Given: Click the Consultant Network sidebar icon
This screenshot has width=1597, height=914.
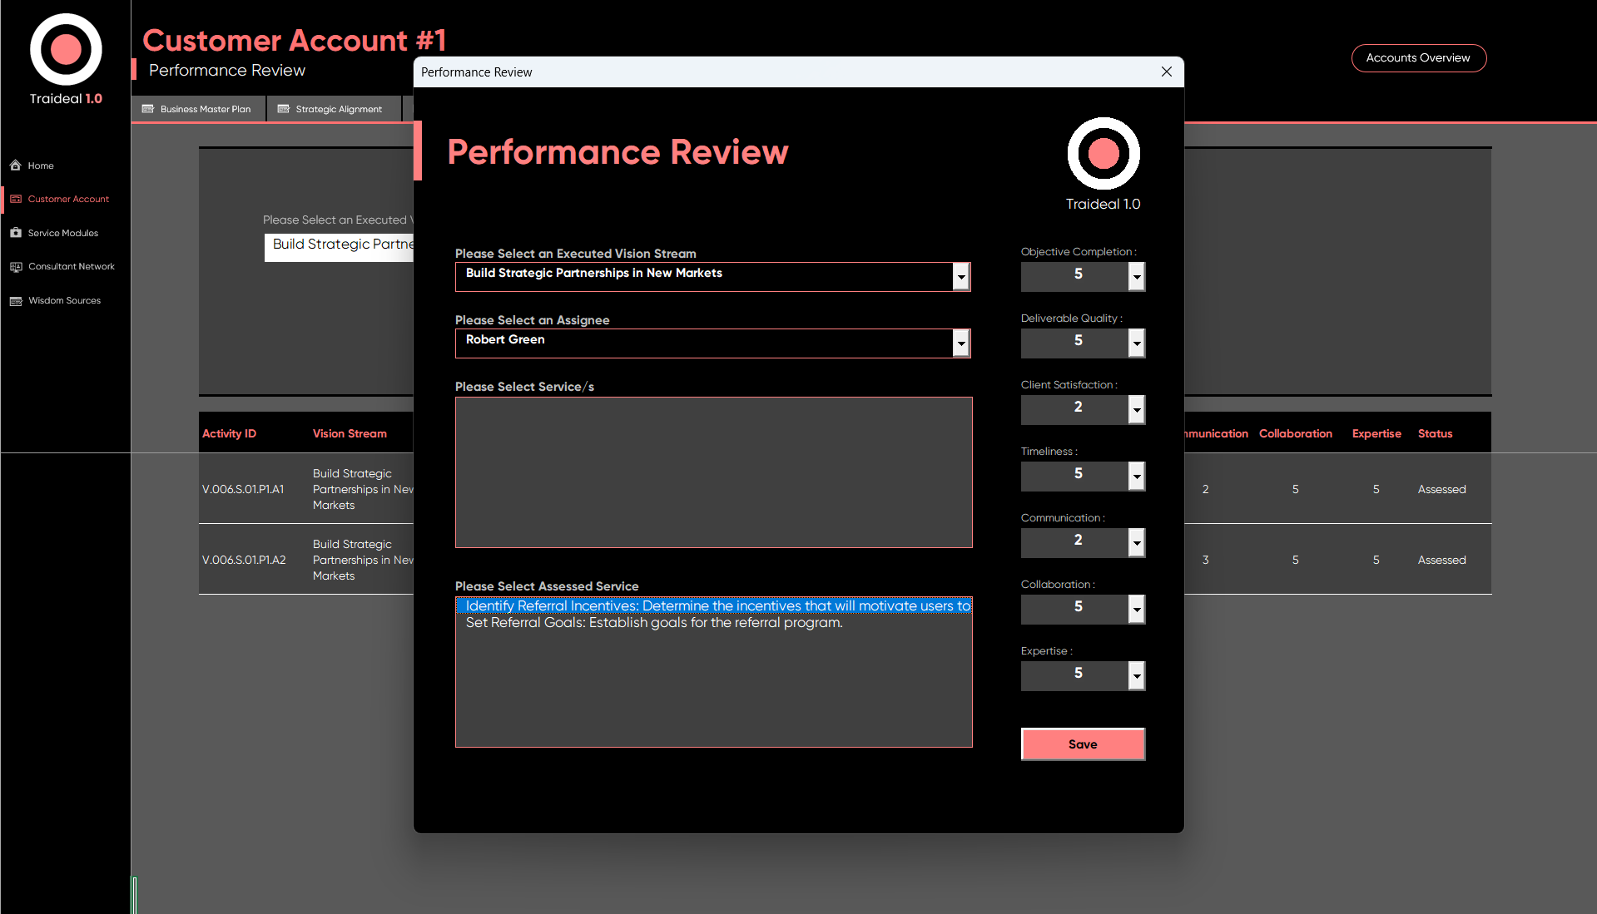Looking at the screenshot, I should point(16,267).
